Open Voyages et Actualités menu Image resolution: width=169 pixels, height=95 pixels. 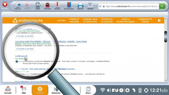click(107, 21)
